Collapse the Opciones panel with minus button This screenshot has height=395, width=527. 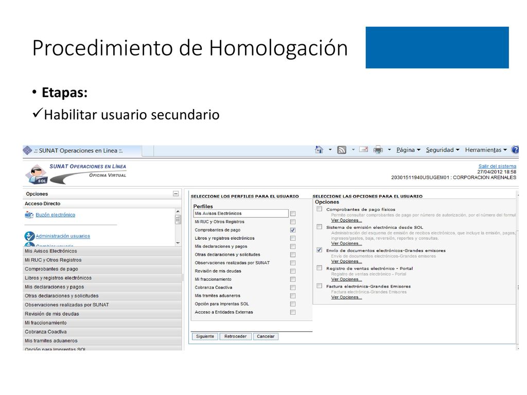pyautogui.click(x=176, y=194)
